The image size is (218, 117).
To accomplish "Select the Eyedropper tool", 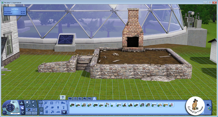I will pyautogui.click(x=28, y=106).
